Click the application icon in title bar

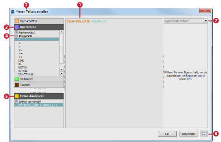(x=13, y=11)
